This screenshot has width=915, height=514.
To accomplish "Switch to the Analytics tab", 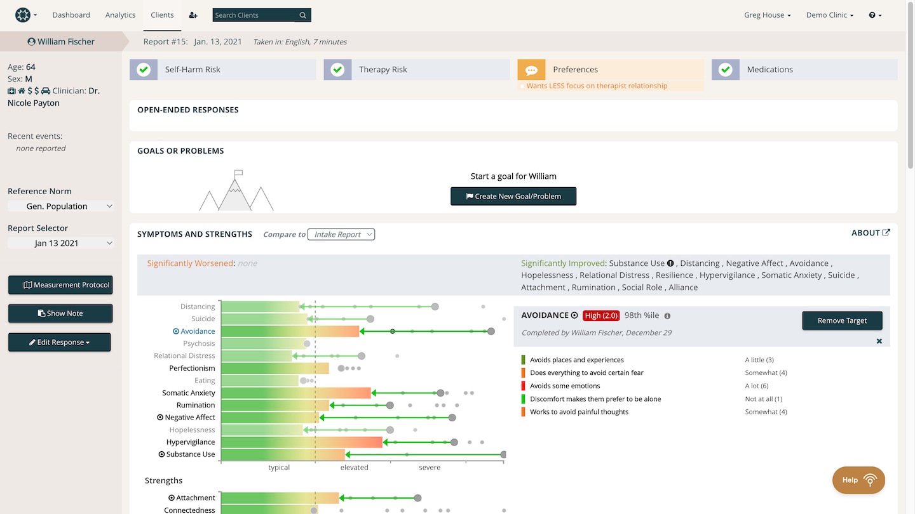I will pyautogui.click(x=120, y=15).
